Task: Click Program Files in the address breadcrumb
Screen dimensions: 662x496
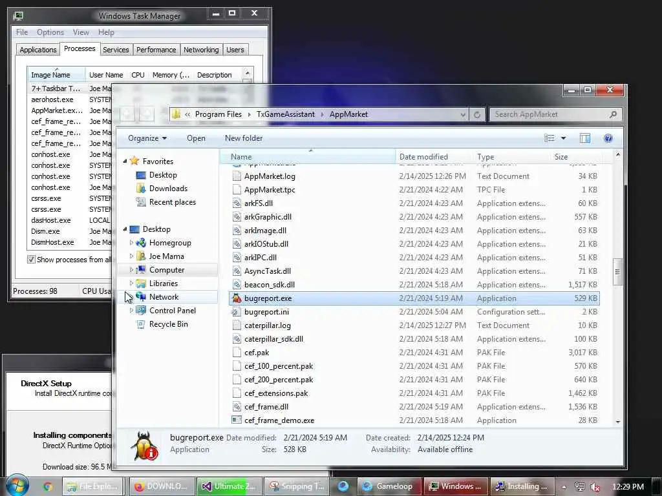Action: click(x=219, y=114)
